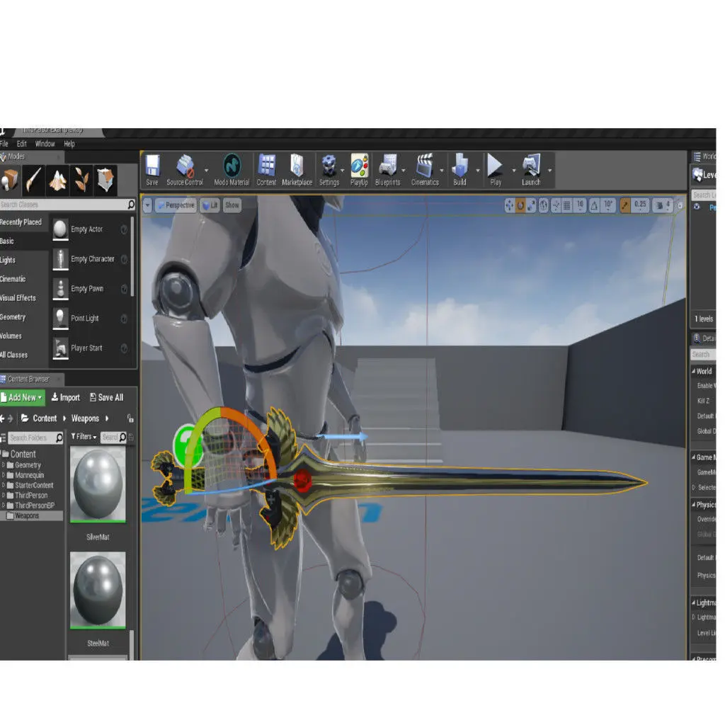Open the Content toolbar icon
Image resolution: width=725 pixels, height=725 pixels.
coord(266,170)
